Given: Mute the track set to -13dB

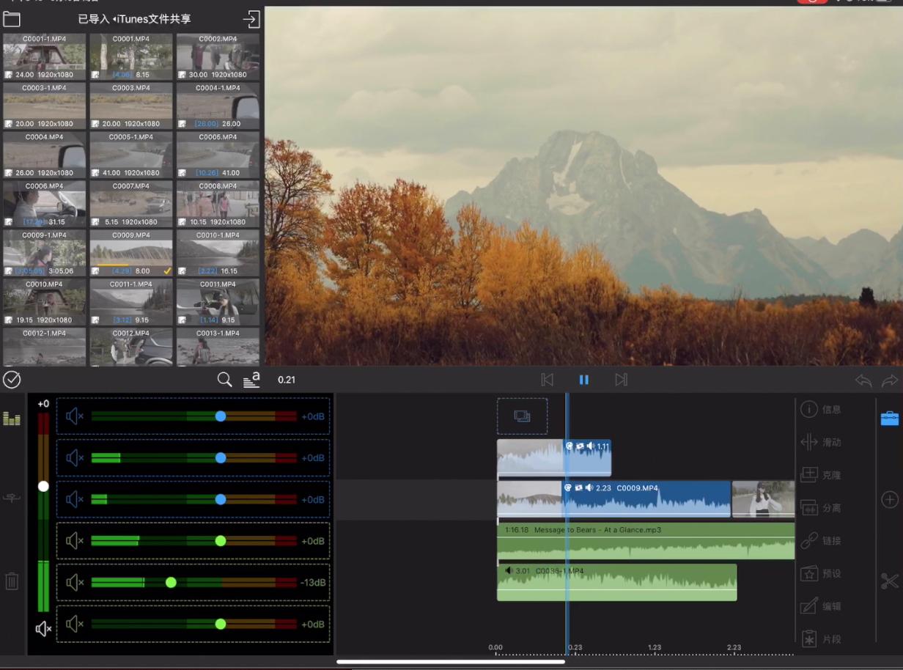Looking at the screenshot, I should [x=74, y=583].
